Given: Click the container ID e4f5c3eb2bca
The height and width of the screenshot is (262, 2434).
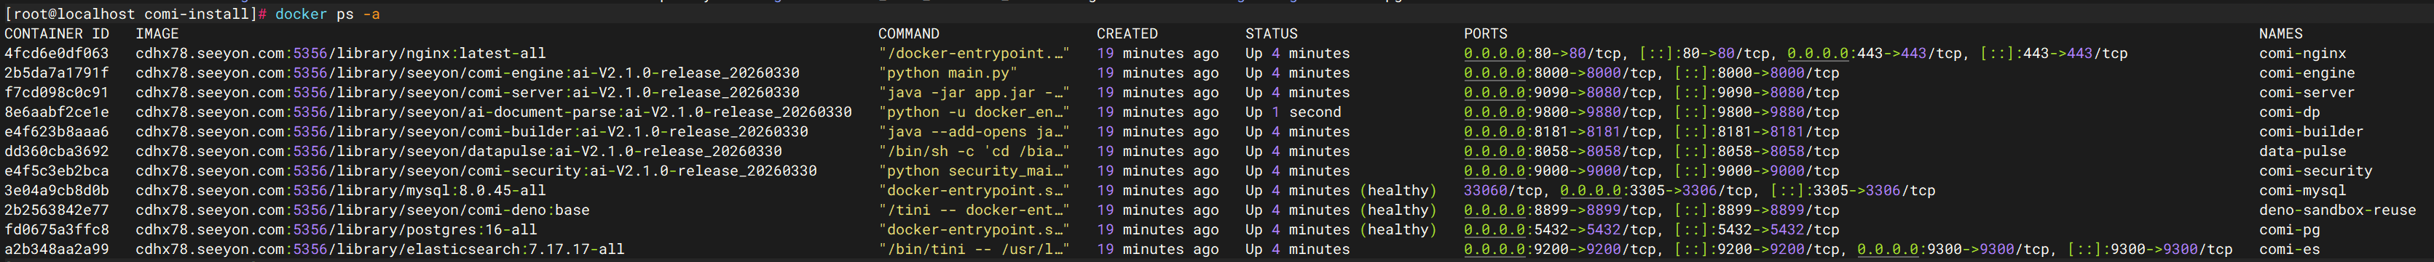Looking at the screenshot, I should 57,171.
